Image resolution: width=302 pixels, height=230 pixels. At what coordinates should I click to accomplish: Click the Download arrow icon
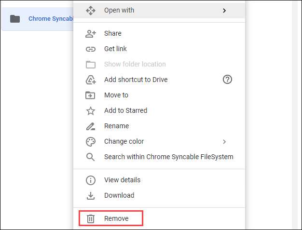90,195
